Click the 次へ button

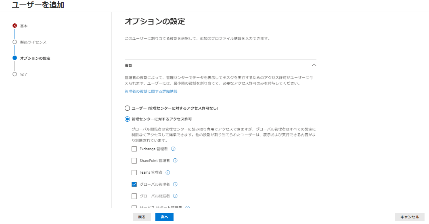click(x=164, y=217)
